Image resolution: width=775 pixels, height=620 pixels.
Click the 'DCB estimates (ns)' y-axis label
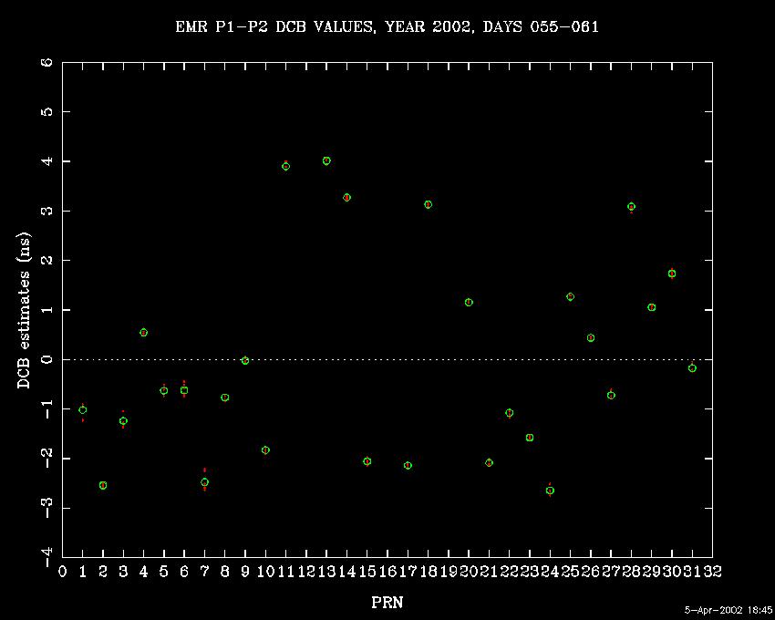pos(23,311)
